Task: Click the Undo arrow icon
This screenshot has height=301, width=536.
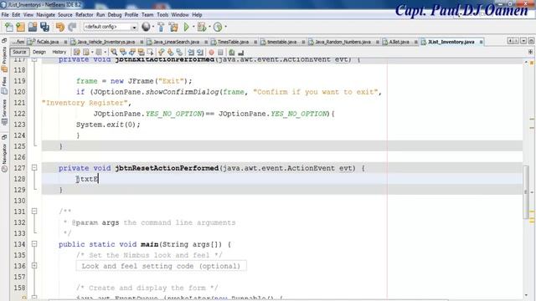Action: coord(60,27)
